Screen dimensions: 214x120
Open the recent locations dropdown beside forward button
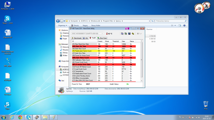[x=64, y=21]
